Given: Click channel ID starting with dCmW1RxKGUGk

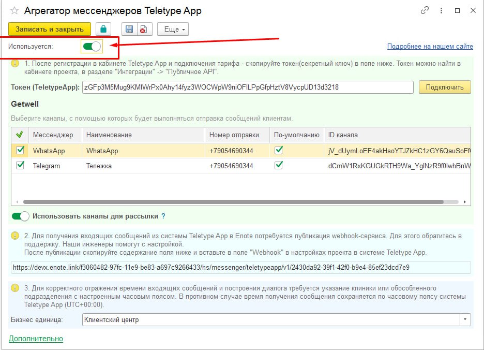Looking at the screenshot, I should tap(397, 166).
